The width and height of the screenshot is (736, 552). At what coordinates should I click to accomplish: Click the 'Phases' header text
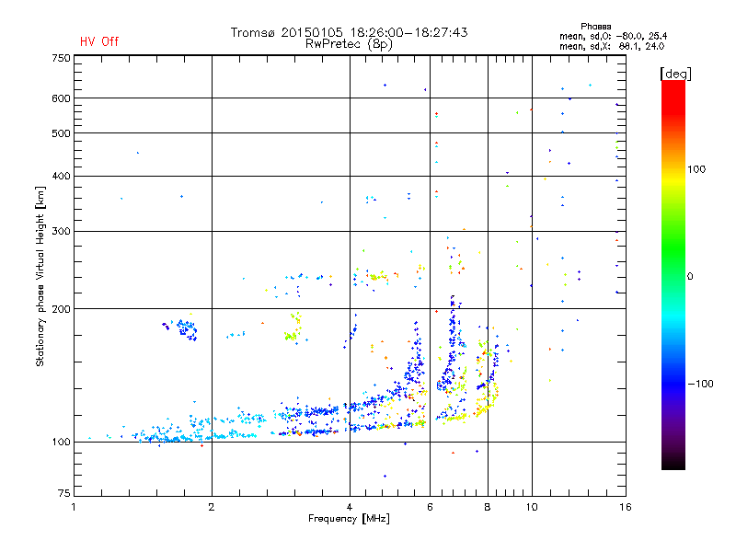tap(595, 27)
